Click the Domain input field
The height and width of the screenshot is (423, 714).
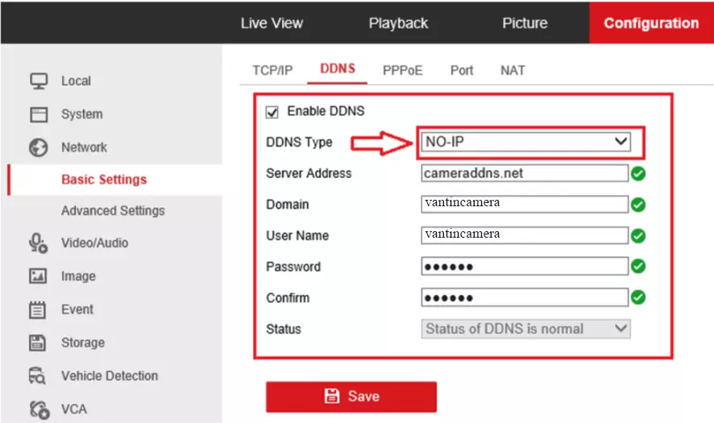click(x=525, y=204)
